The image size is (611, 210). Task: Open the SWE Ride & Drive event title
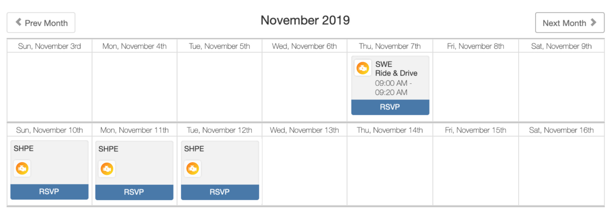point(396,69)
